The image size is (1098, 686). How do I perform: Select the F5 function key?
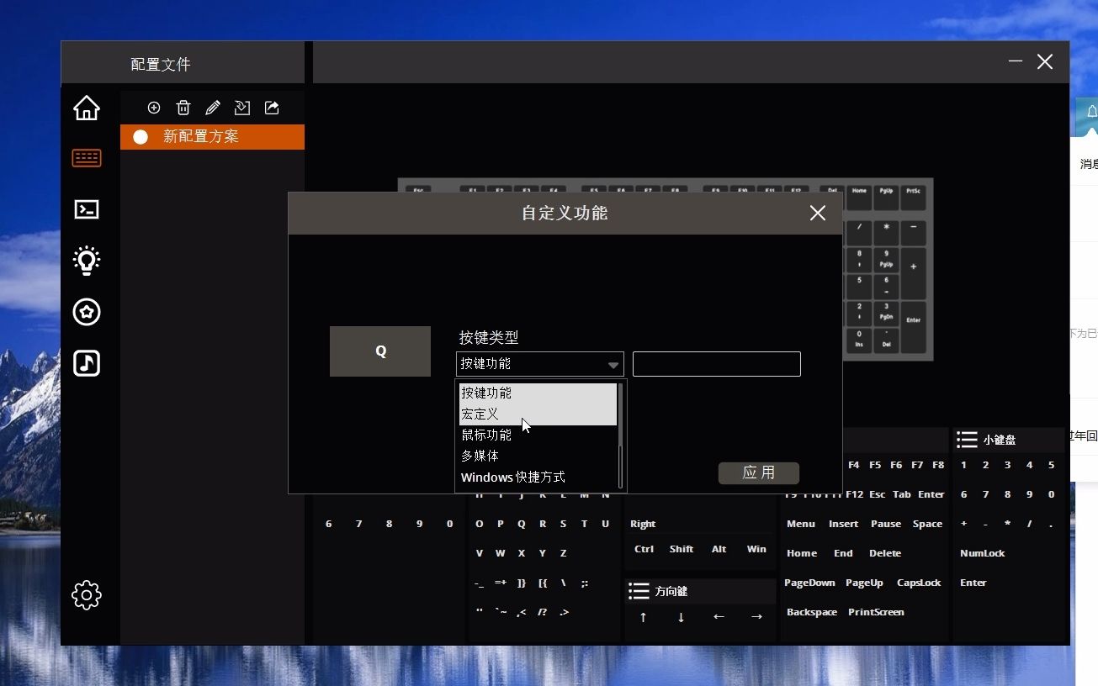click(x=875, y=465)
